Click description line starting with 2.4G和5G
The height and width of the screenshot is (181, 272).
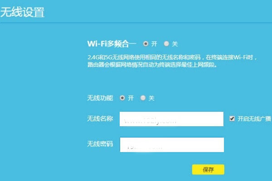(x=172, y=57)
